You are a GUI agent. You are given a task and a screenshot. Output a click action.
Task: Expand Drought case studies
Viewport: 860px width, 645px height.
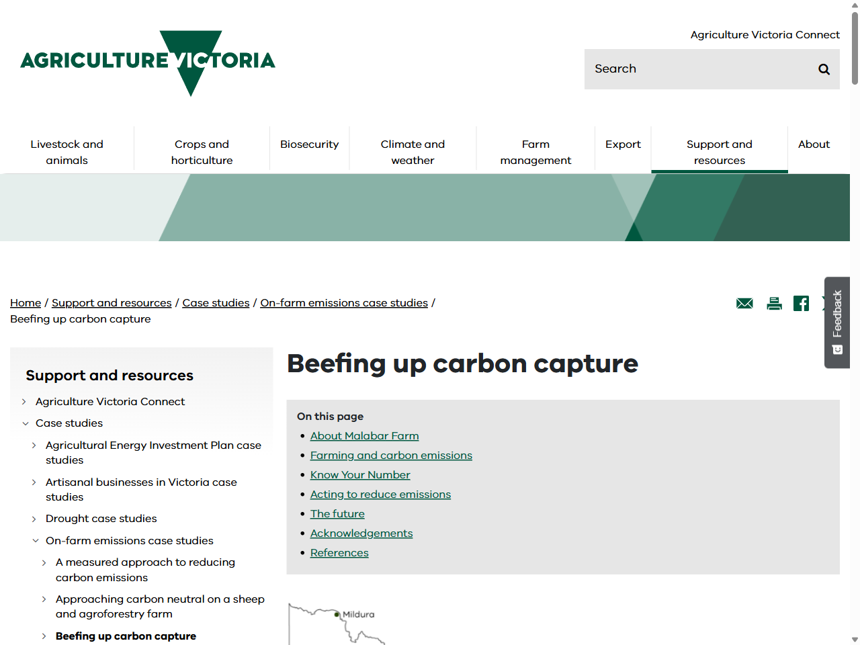click(35, 519)
